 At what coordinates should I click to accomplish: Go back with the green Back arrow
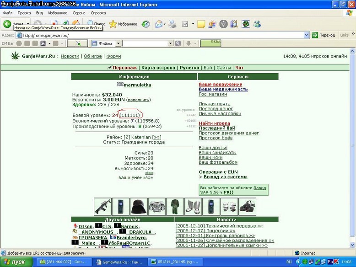(x=7, y=24)
